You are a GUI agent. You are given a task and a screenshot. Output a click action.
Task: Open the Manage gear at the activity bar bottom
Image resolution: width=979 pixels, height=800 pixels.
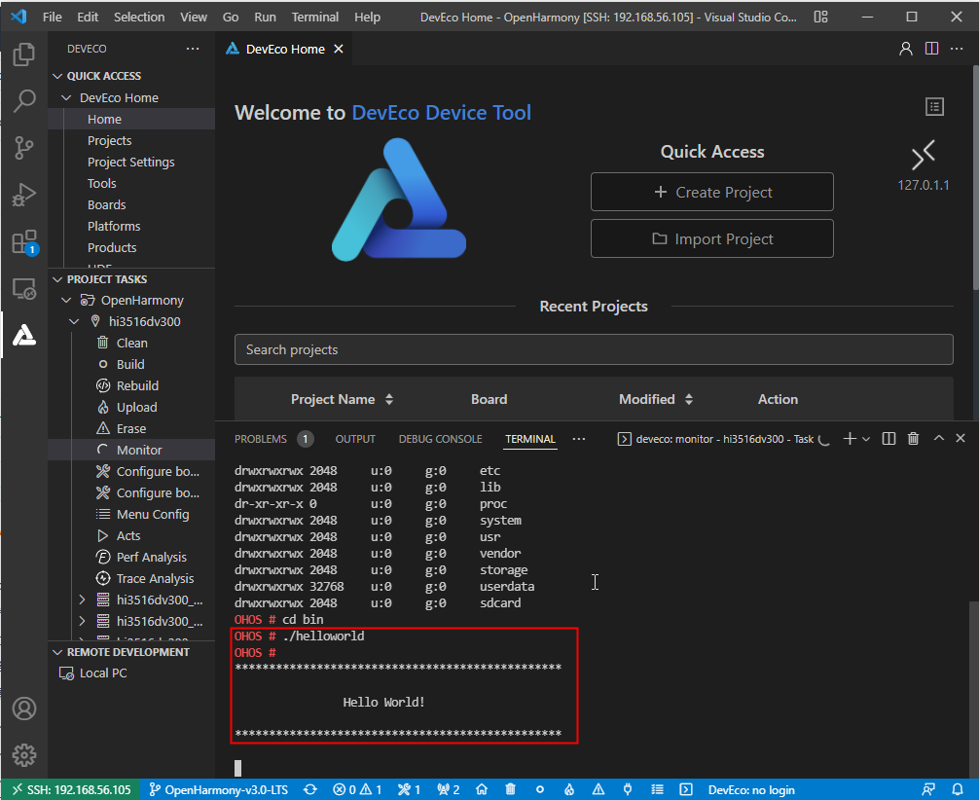coord(24,755)
